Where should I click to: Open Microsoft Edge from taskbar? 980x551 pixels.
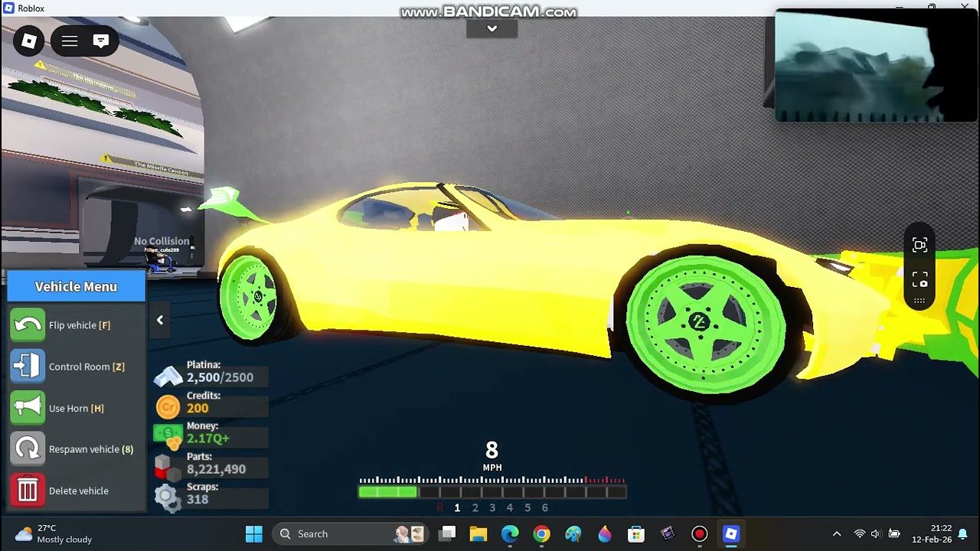click(x=510, y=533)
